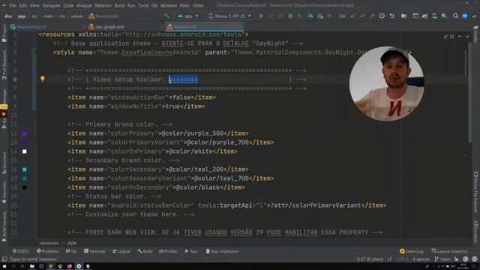Open the Profiler tool window
This screenshot has height=270, width=480.
168,251
